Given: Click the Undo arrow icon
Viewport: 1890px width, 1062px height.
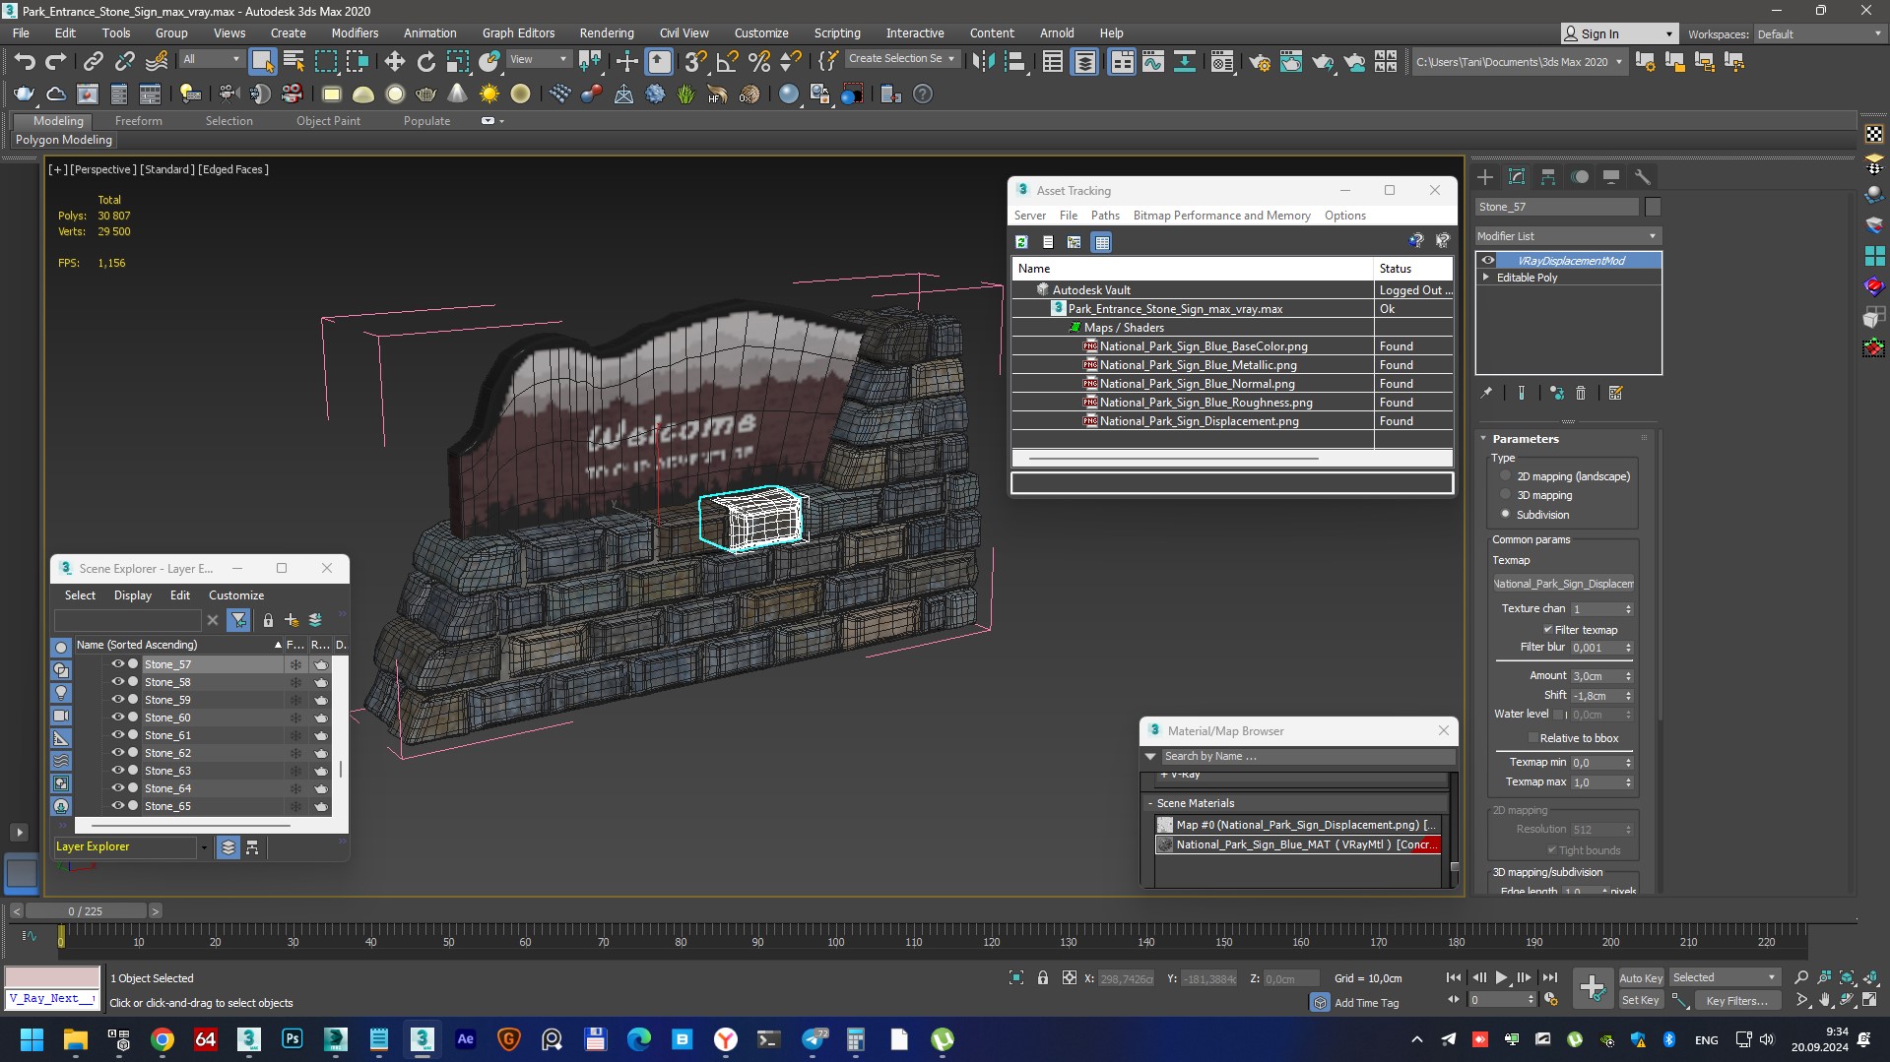Looking at the screenshot, I should [x=24, y=62].
